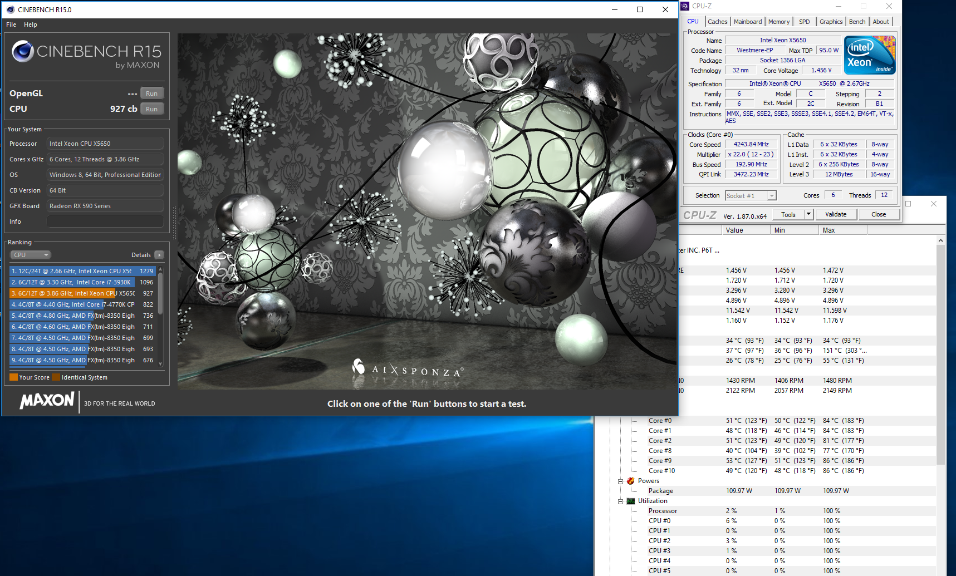This screenshot has width=956, height=576.
Task: Click the orange Your Score legend swatch
Action: click(13, 377)
